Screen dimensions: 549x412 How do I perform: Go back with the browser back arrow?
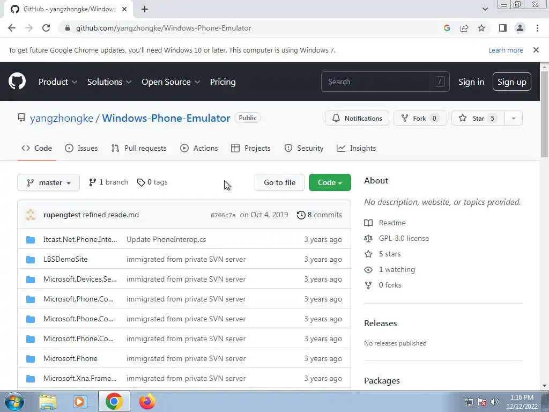[x=12, y=28]
